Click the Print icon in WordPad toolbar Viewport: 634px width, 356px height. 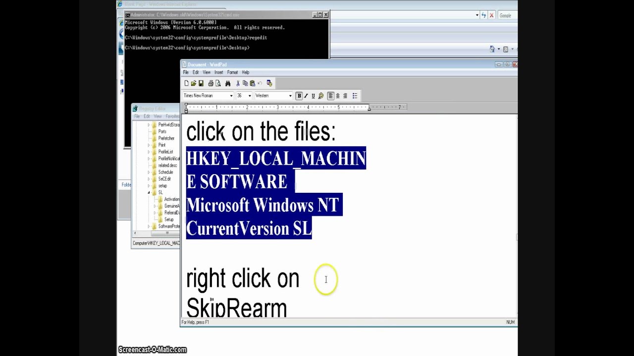point(211,83)
